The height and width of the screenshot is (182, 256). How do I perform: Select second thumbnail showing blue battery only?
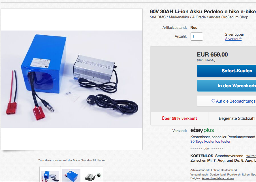tap(71, 174)
